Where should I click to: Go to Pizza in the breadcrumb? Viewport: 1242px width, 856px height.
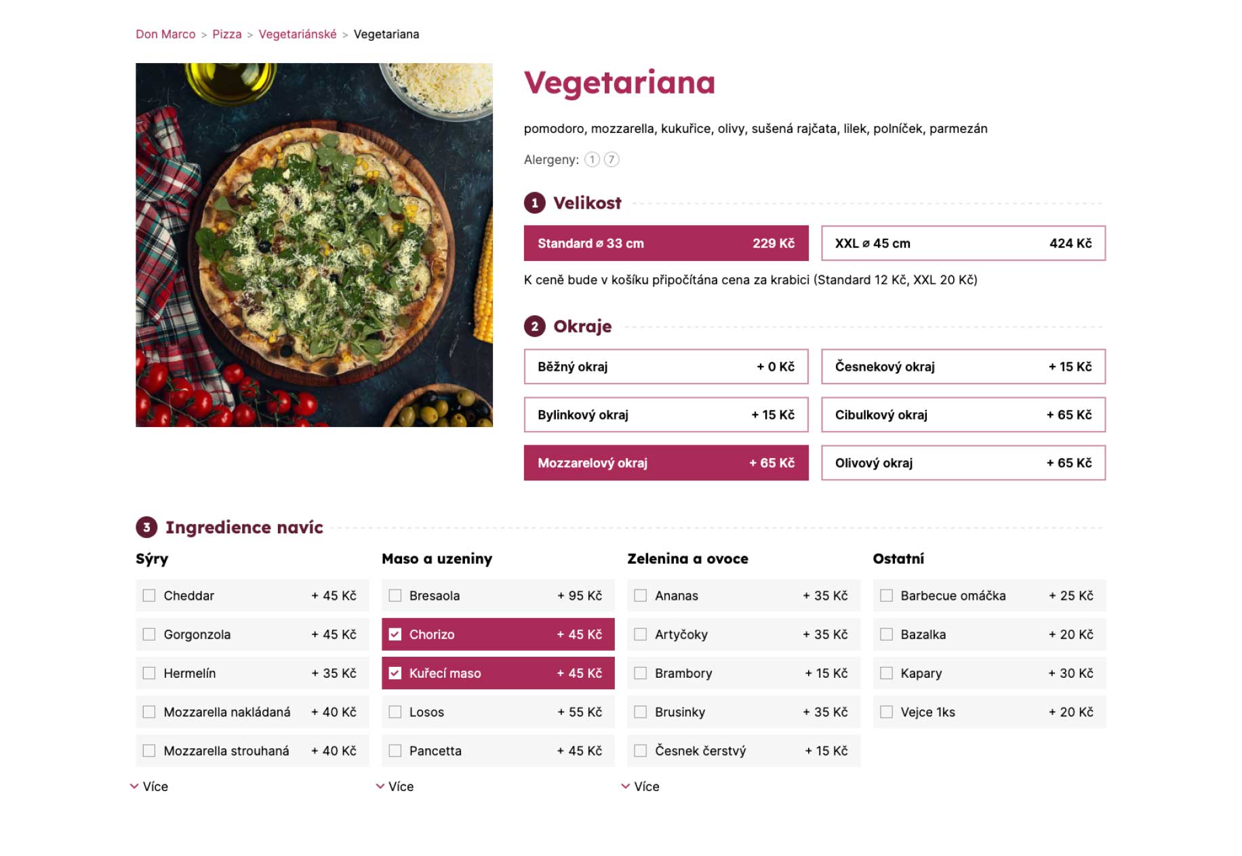(227, 35)
